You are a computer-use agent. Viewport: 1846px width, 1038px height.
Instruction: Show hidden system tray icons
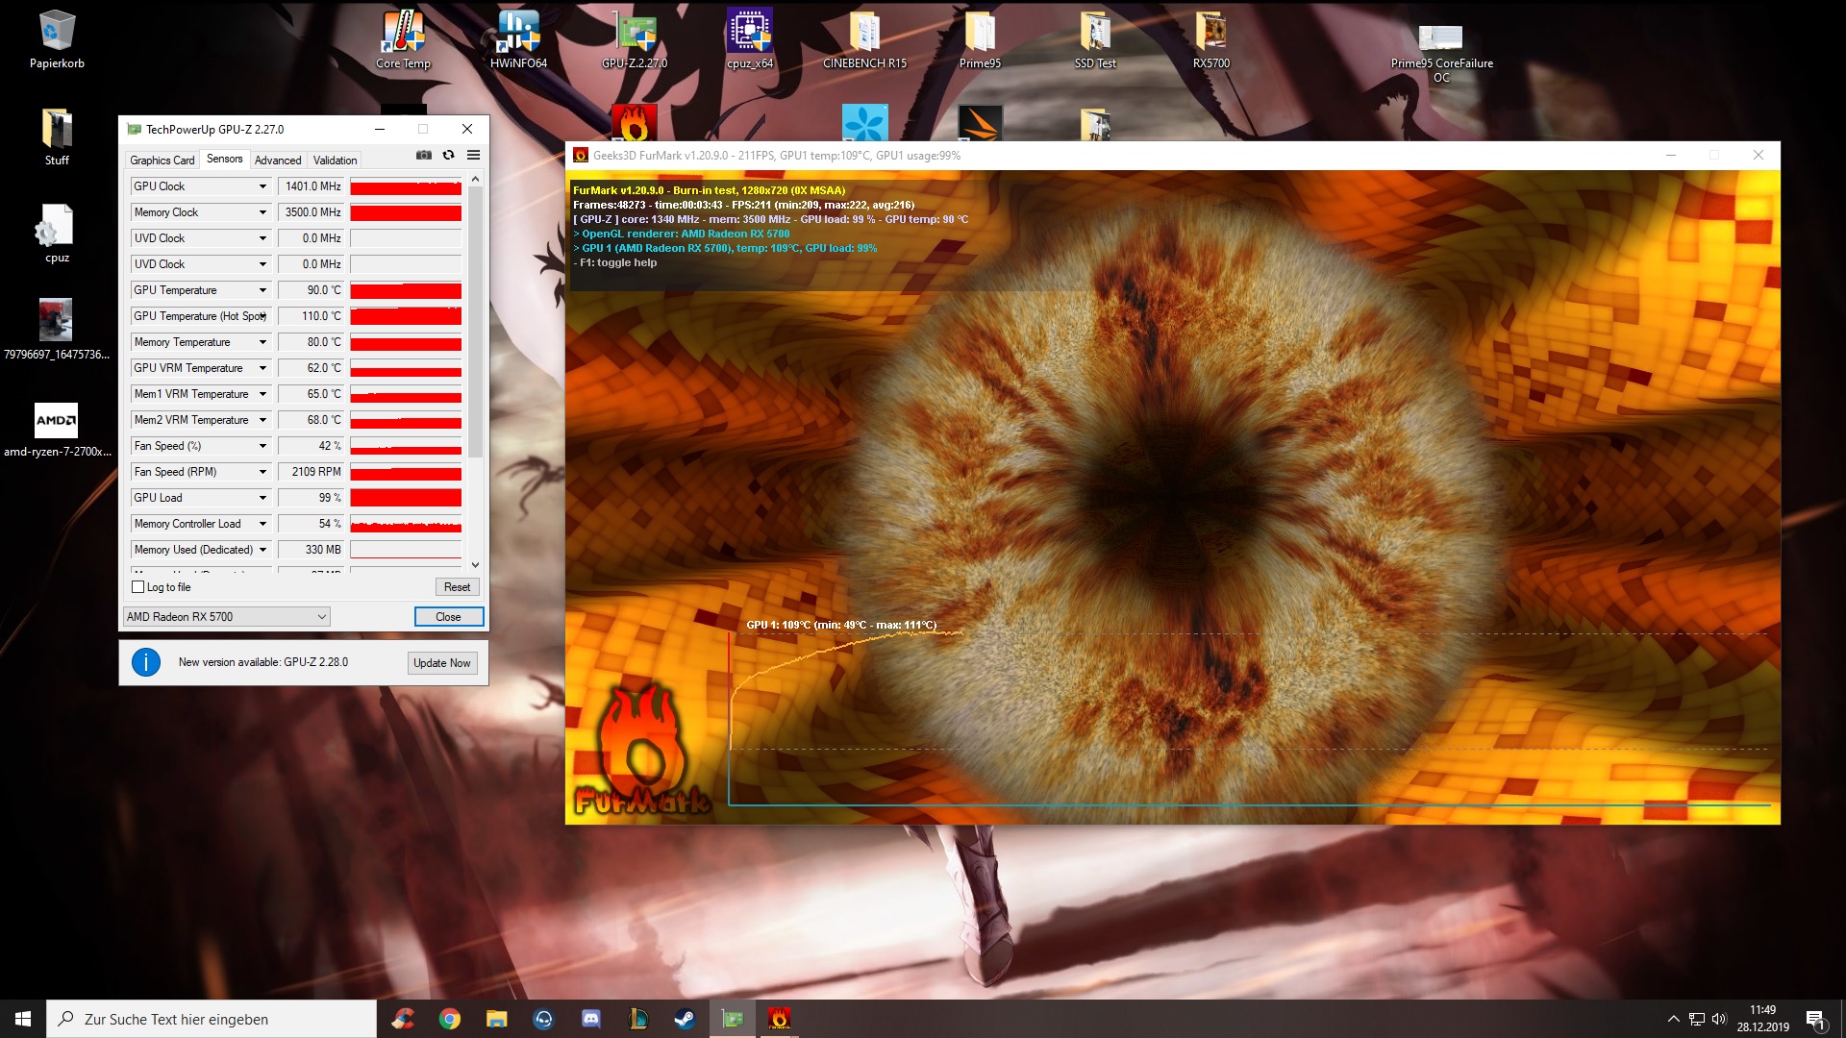tap(1673, 1019)
